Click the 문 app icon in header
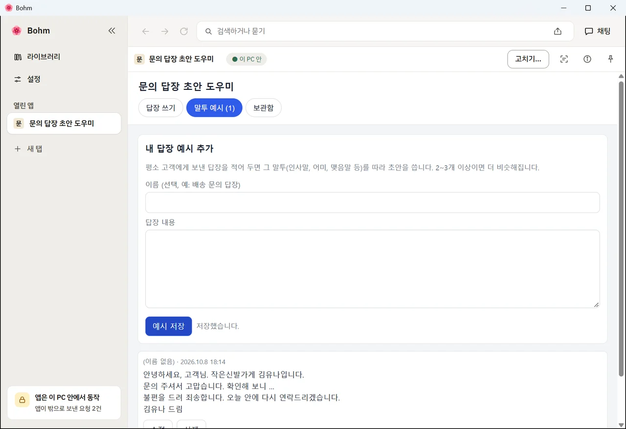Screen dimensions: 626x429 click(x=139, y=59)
